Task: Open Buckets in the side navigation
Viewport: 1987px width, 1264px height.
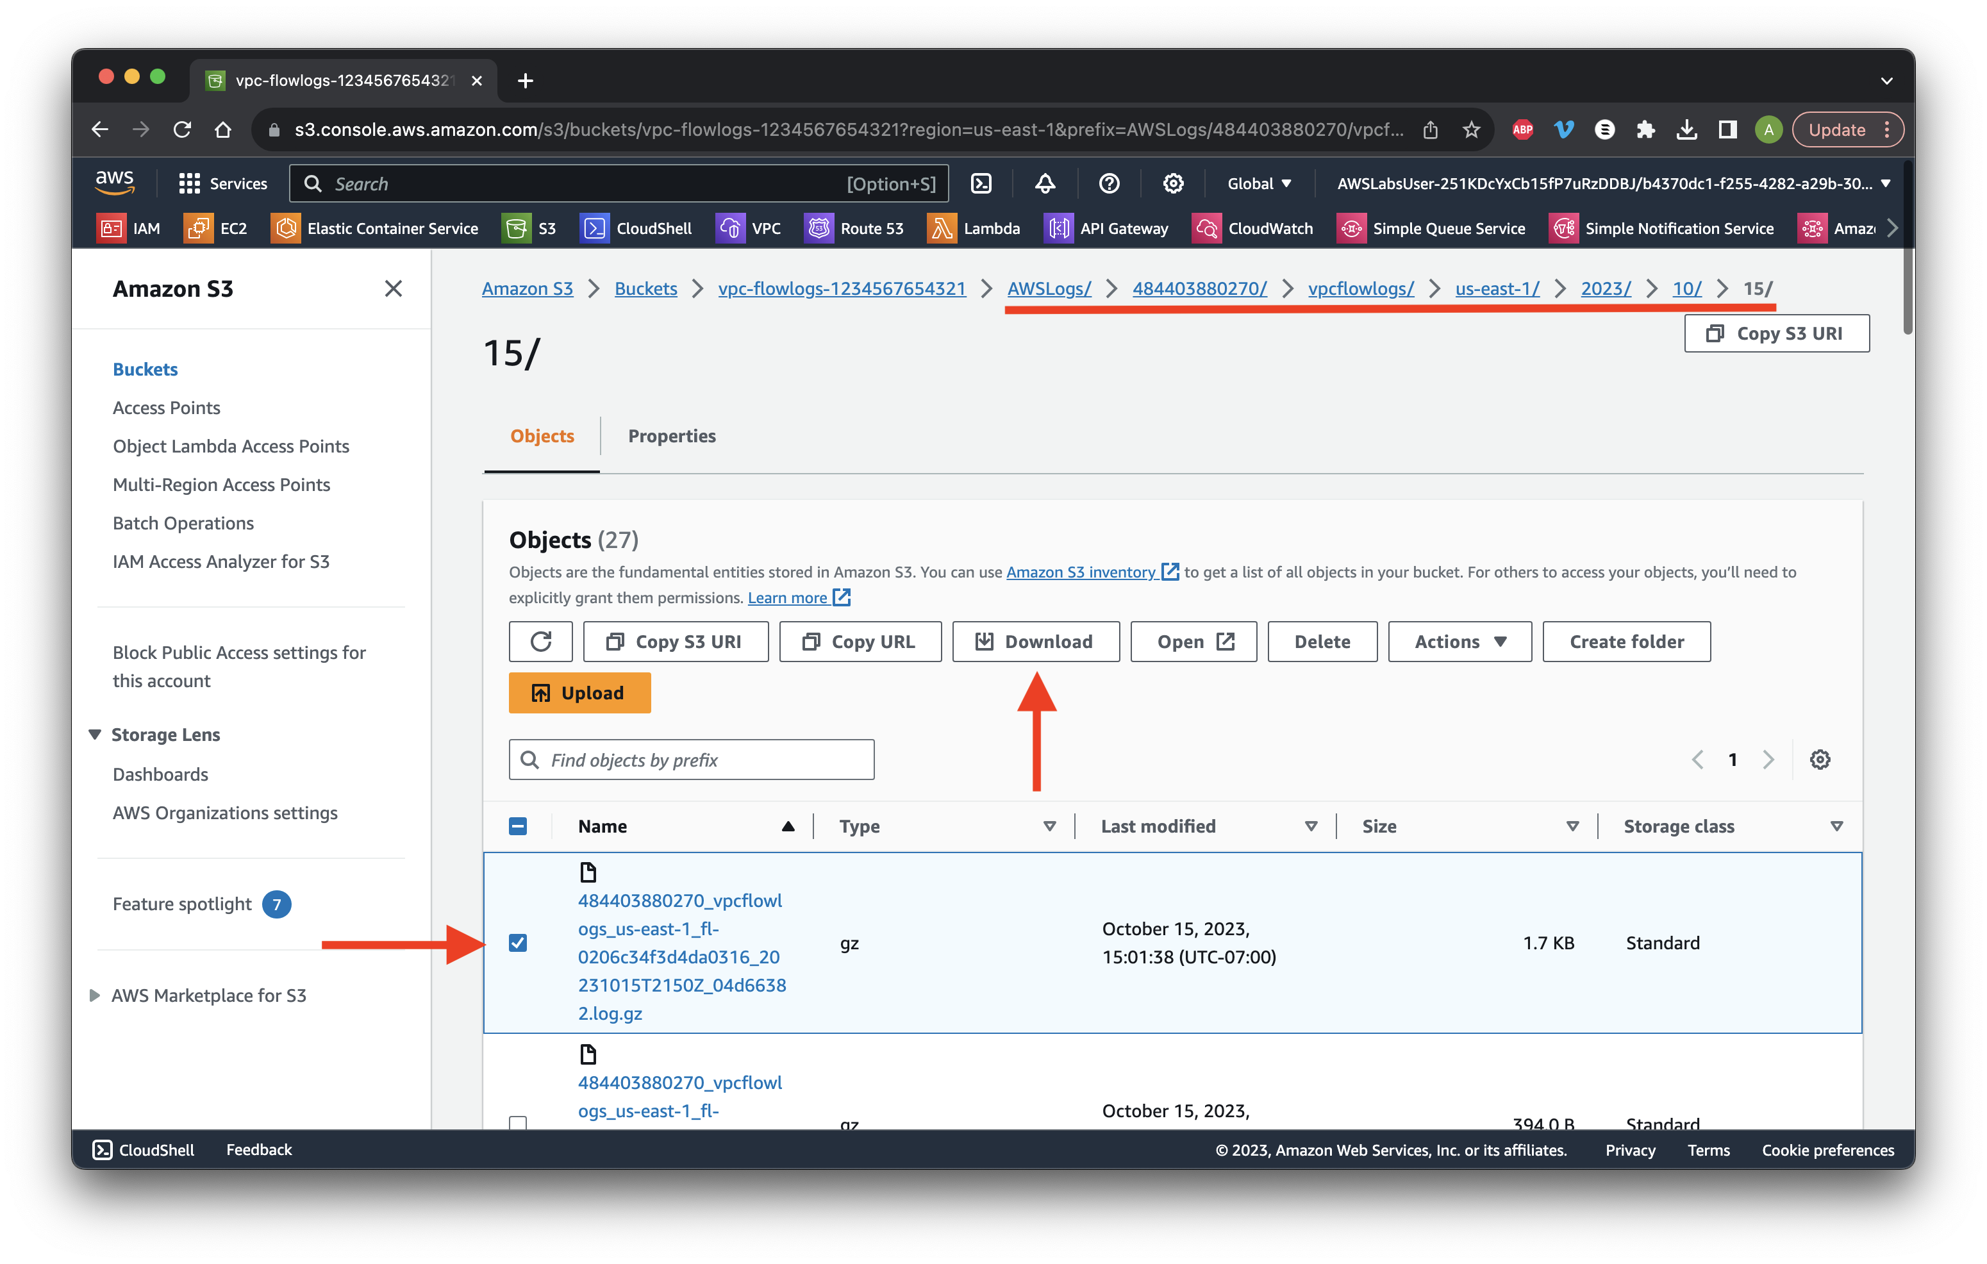Action: point(145,369)
